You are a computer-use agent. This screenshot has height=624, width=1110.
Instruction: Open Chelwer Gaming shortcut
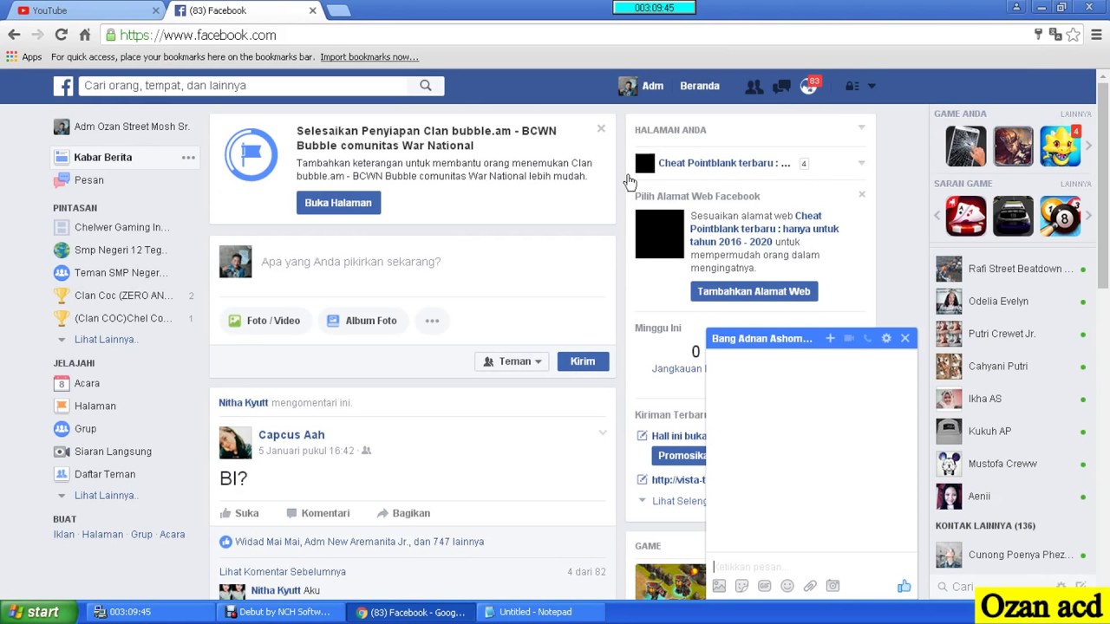[x=121, y=227]
